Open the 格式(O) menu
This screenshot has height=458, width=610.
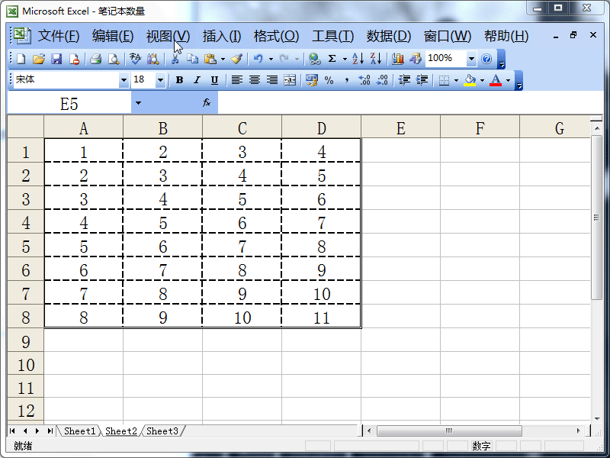pyautogui.click(x=276, y=36)
